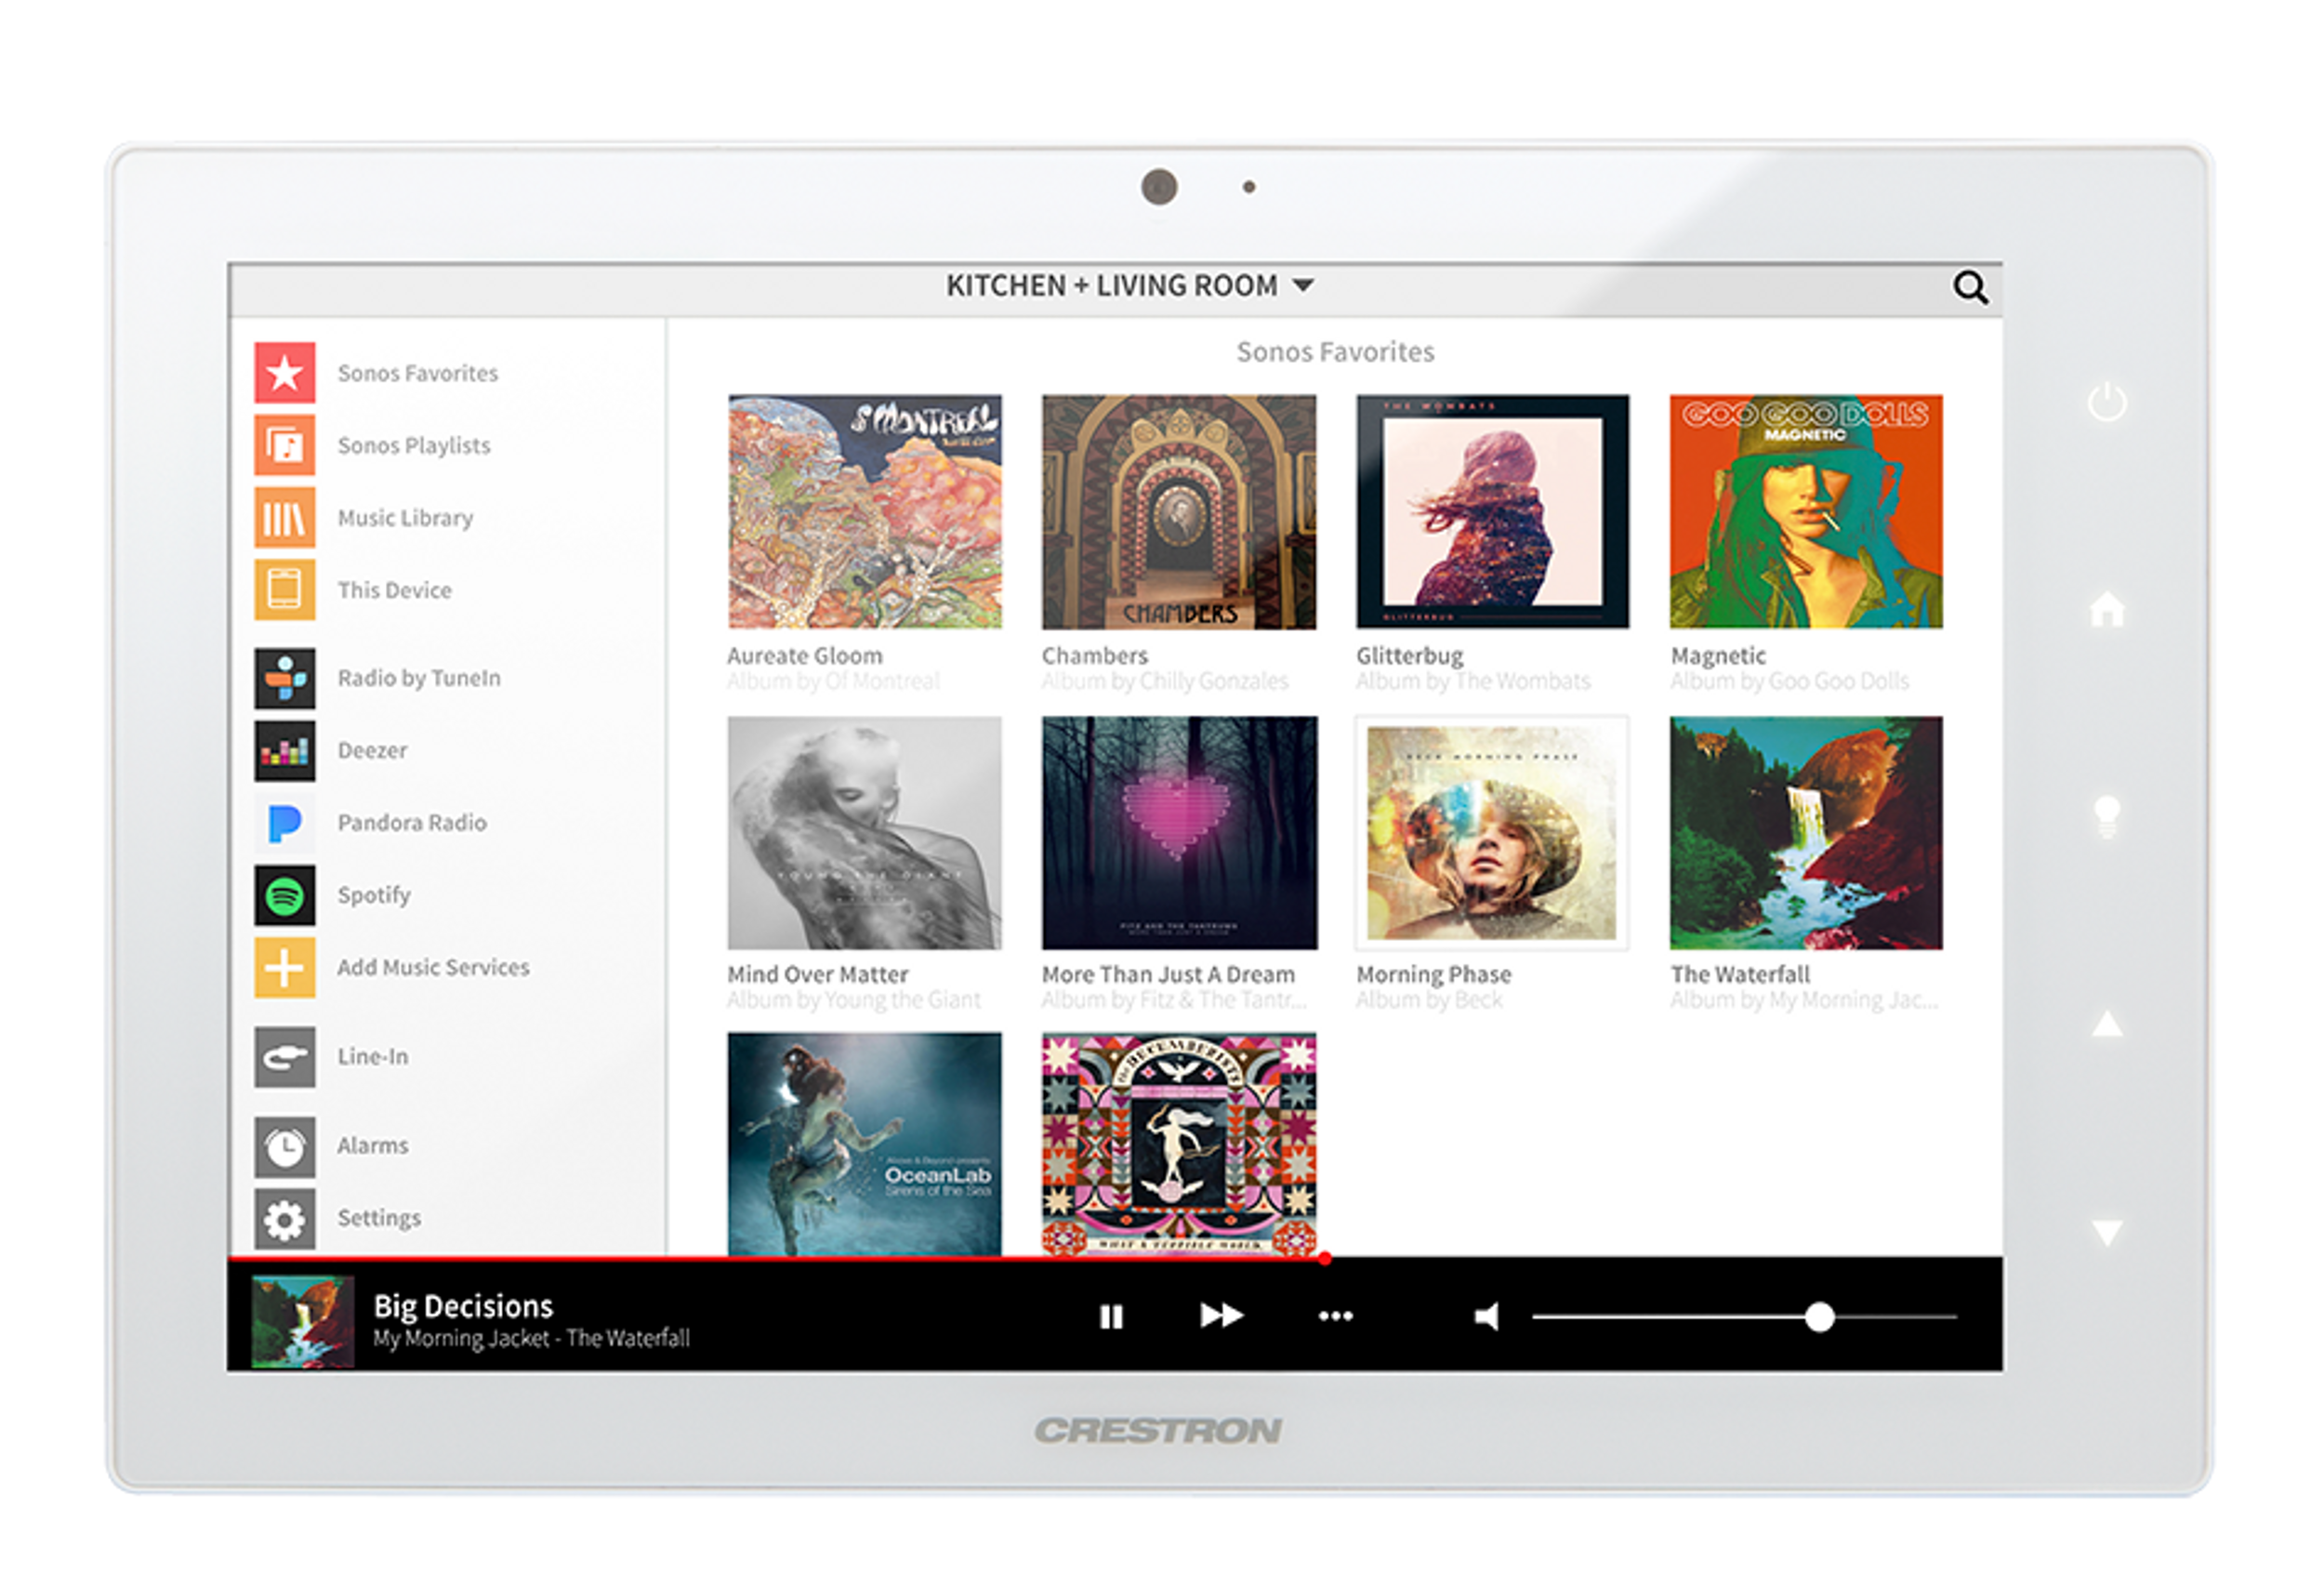The image size is (2324, 1586).
Task: Select the Music Library icon
Action: [x=284, y=518]
